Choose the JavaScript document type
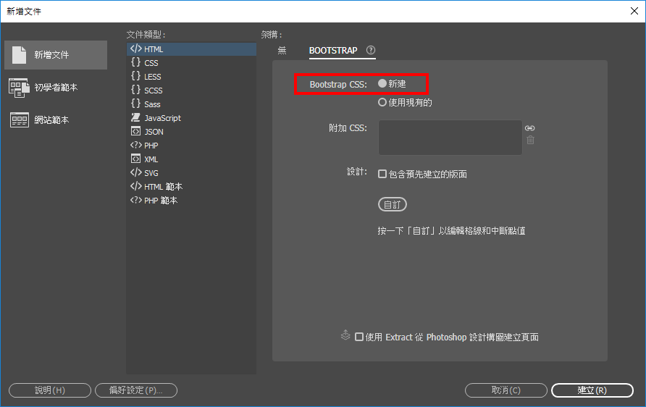This screenshot has width=646, height=407. click(x=162, y=118)
